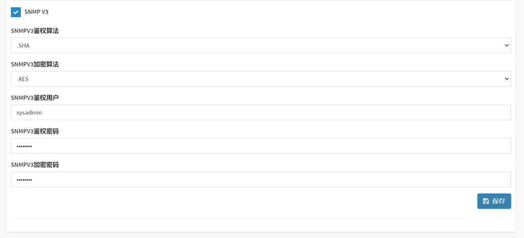Click the arrow on the SHA dropdown
This screenshot has height=238, width=524.
507,46
